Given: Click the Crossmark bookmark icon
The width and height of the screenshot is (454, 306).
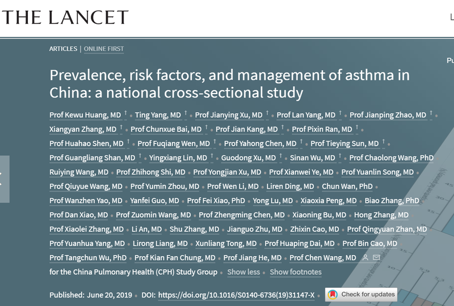Looking at the screenshot, I should (333, 295).
